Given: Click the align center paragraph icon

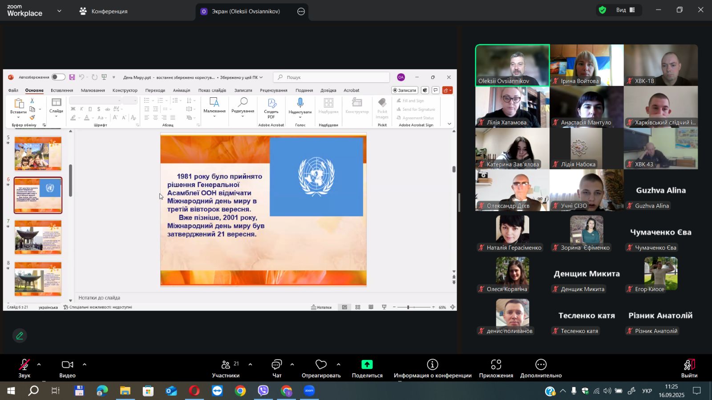Looking at the screenshot, I should 155,118.
